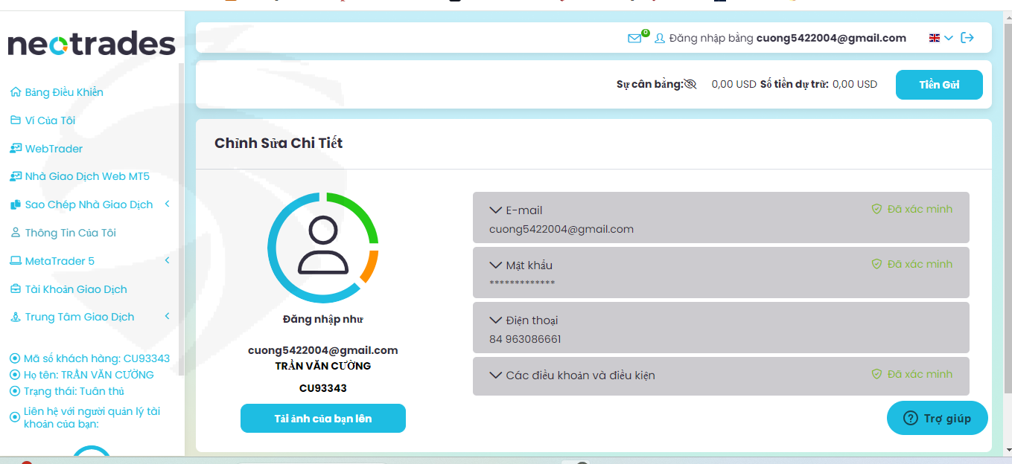Click the icon beside Trung Tâm Giao Dịch
This screenshot has height=464, width=1012.
pos(16,317)
